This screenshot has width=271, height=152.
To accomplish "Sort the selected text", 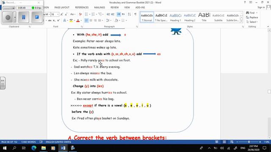I will click(x=129, y=14).
